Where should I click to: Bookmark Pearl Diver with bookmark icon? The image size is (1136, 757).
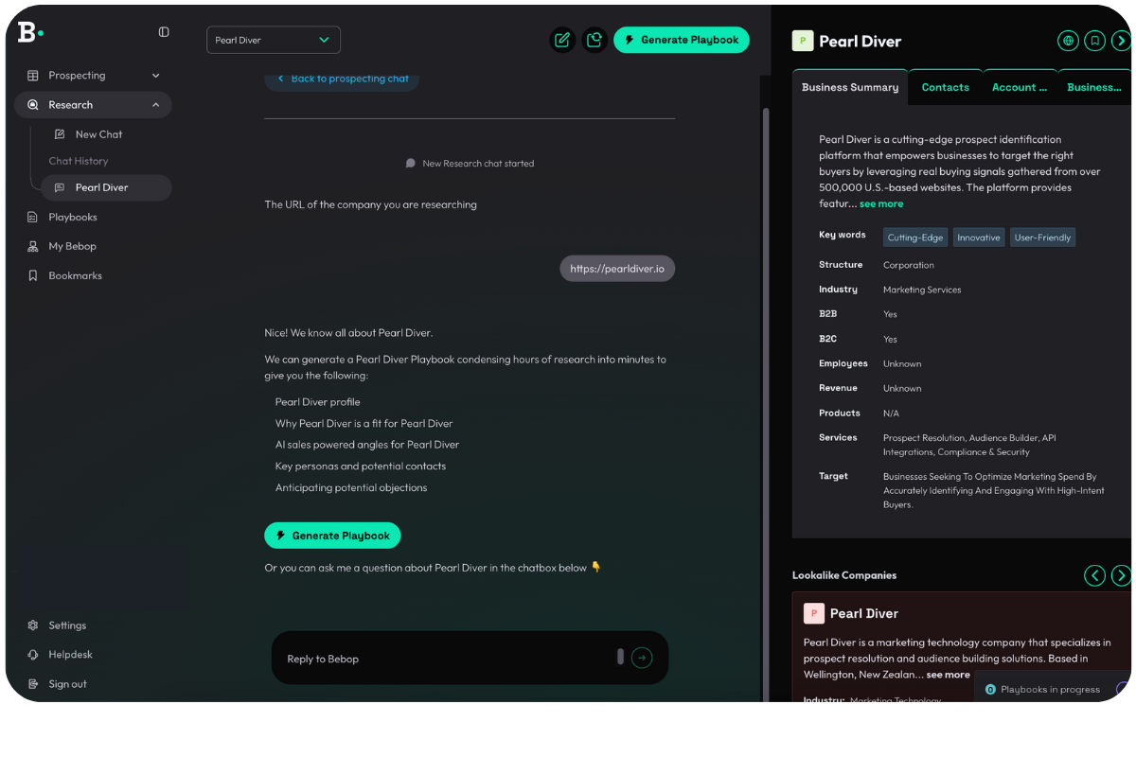point(1094,41)
